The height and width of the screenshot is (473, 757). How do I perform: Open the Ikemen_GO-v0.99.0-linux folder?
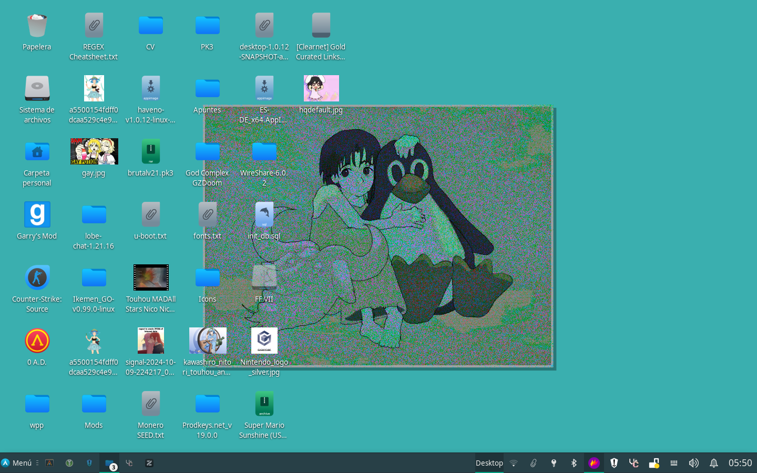(x=94, y=277)
